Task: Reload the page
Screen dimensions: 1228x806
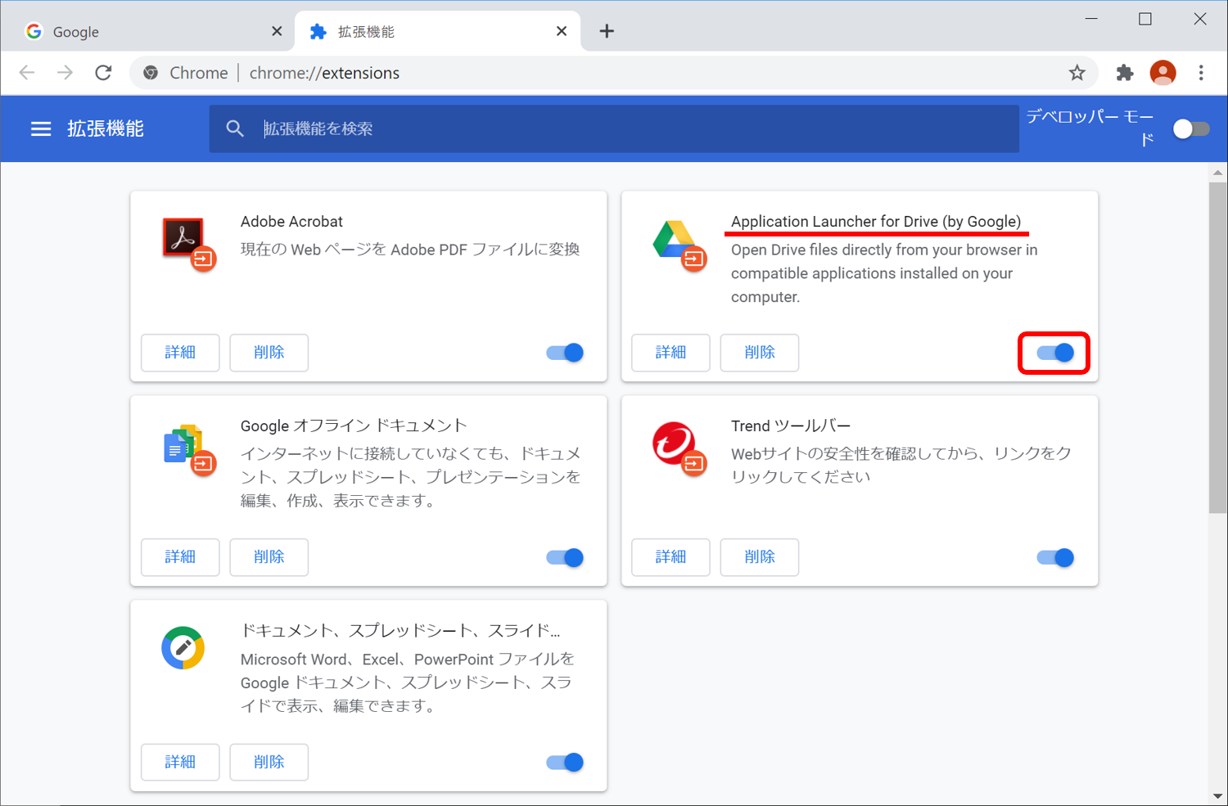Action: point(103,73)
